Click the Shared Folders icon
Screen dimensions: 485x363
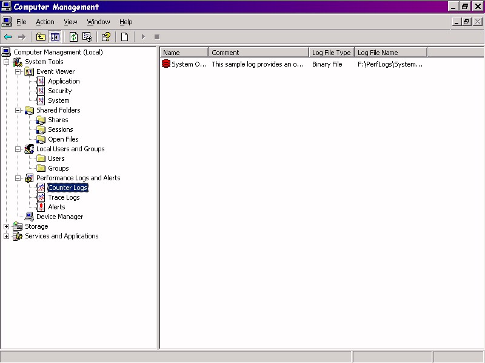[29, 110]
